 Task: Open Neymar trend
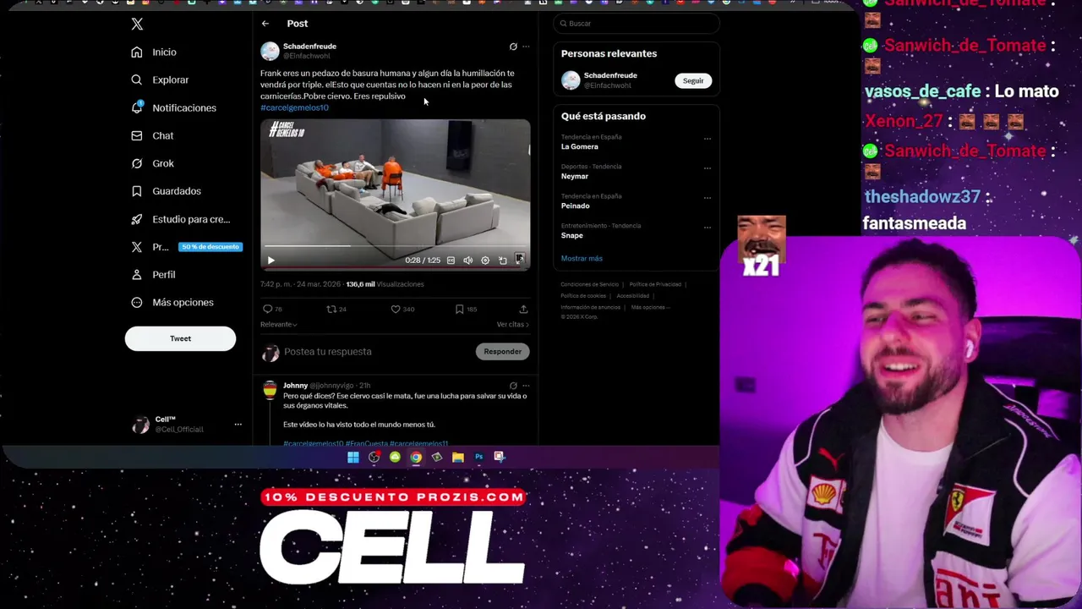575,176
